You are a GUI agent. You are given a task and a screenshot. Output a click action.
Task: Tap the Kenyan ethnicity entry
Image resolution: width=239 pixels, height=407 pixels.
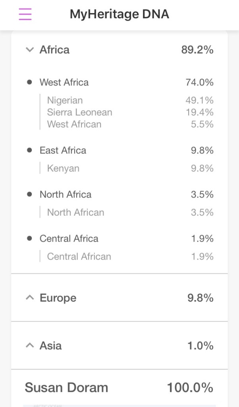click(63, 168)
